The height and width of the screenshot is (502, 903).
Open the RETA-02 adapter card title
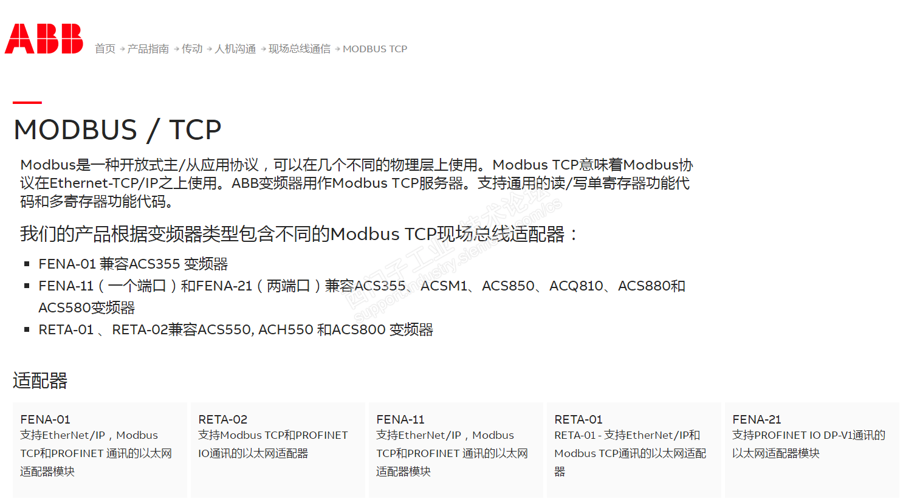pos(223,419)
